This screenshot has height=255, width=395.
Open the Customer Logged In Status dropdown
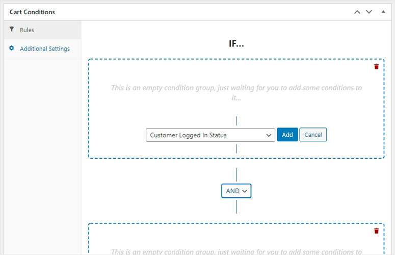[x=210, y=135]
